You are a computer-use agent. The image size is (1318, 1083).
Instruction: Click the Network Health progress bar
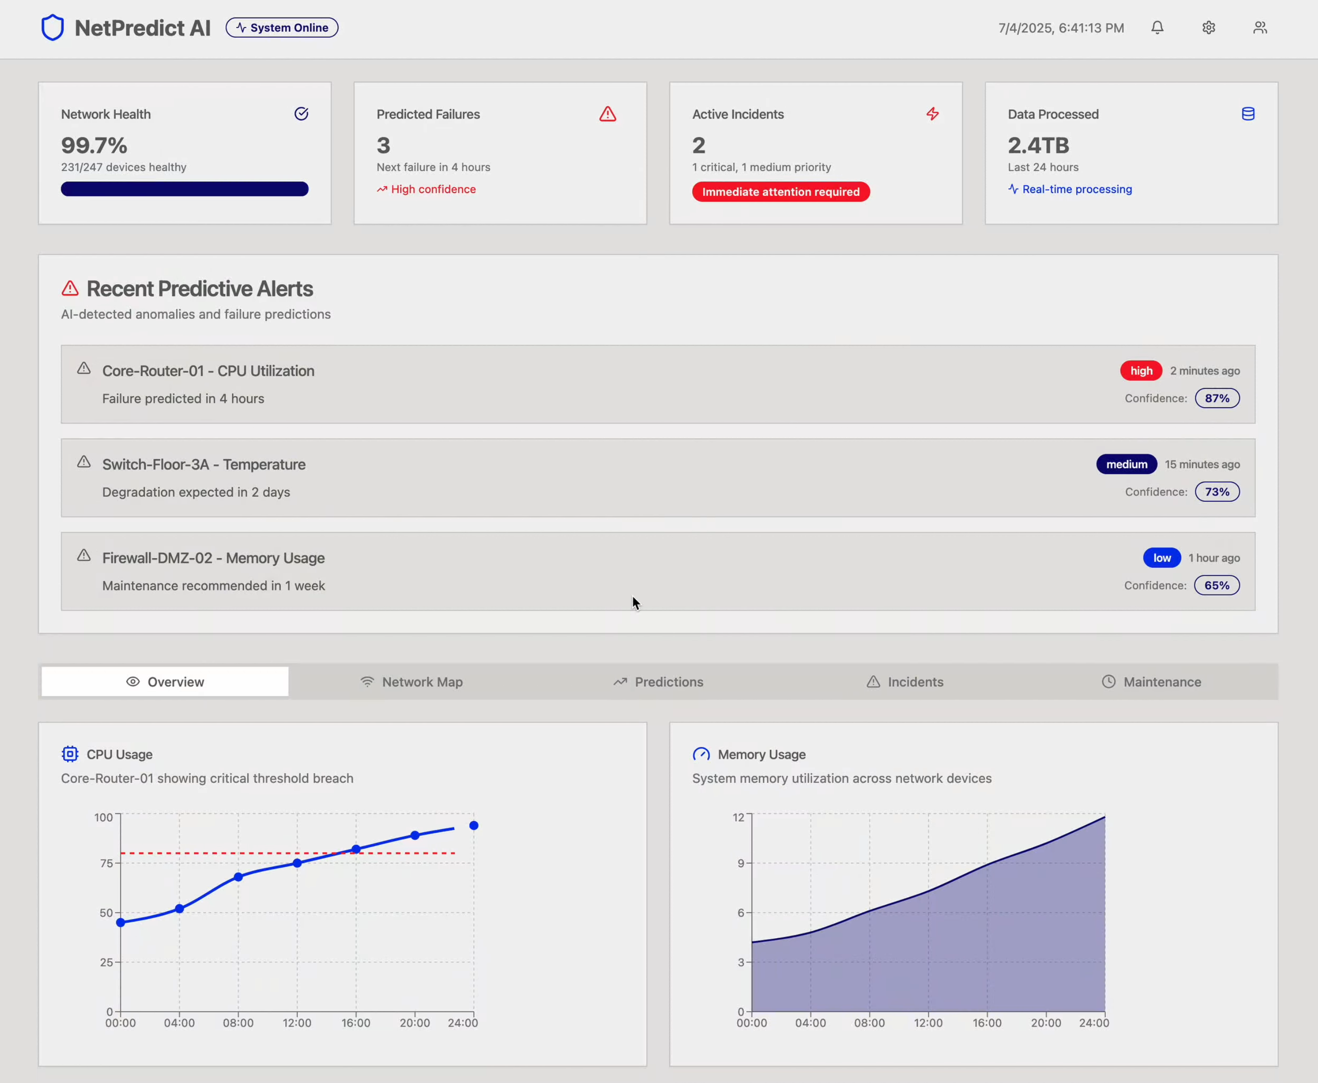[x=185, y=188]
